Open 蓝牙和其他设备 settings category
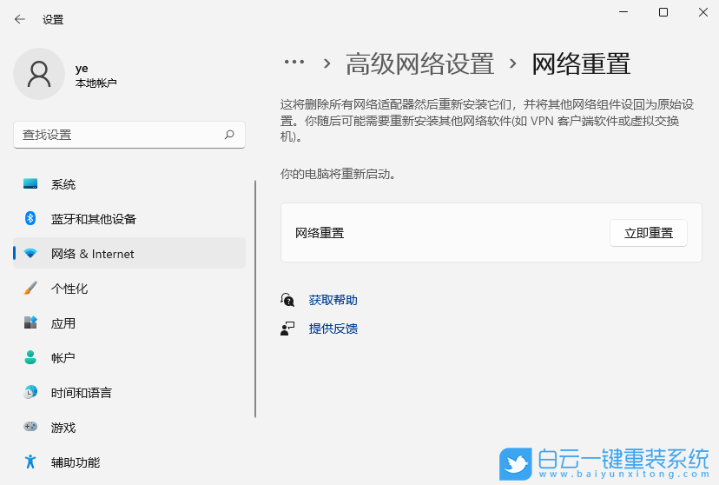Image resolution: width=719 pixels, height=485 pixels. (x=129, y=218)
